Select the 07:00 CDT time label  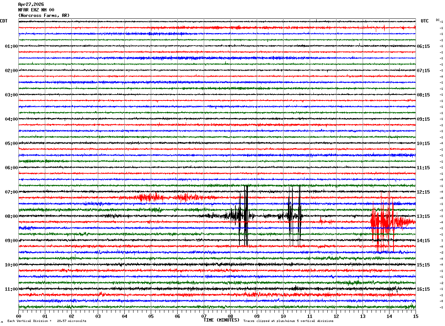pos(11,192)
